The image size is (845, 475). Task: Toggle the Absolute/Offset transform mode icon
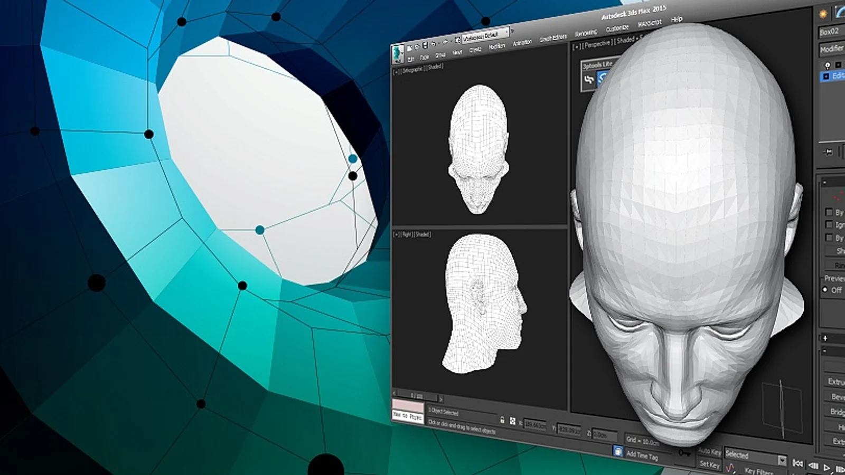[512, 422]
